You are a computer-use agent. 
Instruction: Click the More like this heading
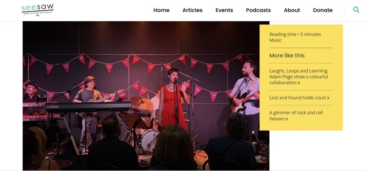pos(287,56)
